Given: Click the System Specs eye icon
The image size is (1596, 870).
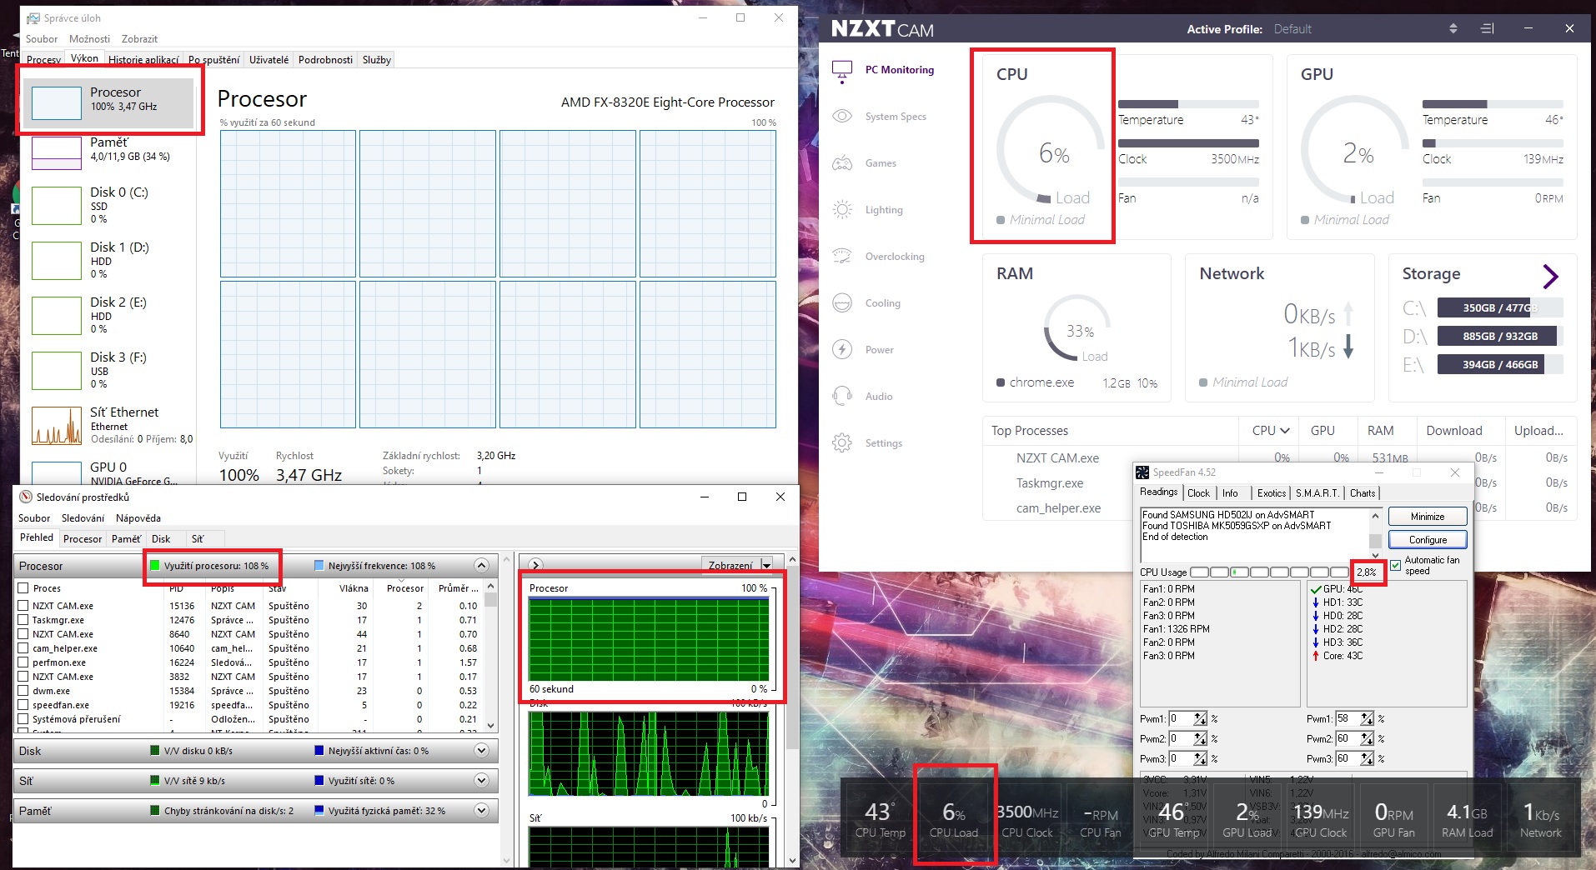Looking at the screenshot, I should pyautogui.click(x=842, y=117).
